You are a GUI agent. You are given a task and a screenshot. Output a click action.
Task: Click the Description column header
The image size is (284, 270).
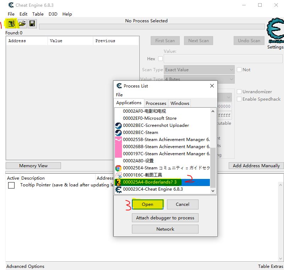click(x=58, y=178)
